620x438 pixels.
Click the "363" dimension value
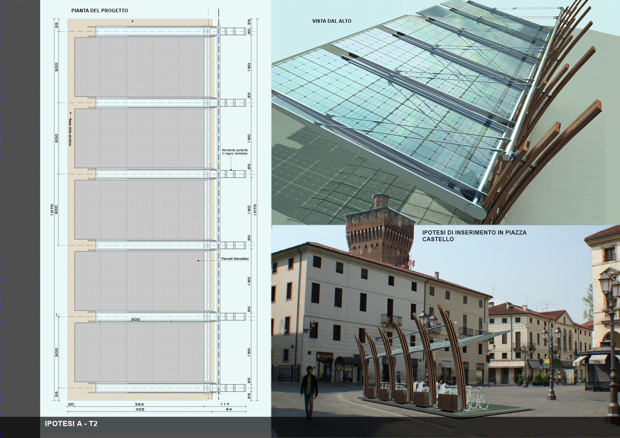tap(140, 404)
